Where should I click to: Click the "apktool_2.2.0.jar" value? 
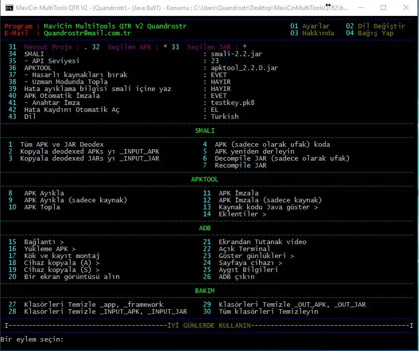click(245, 68)
